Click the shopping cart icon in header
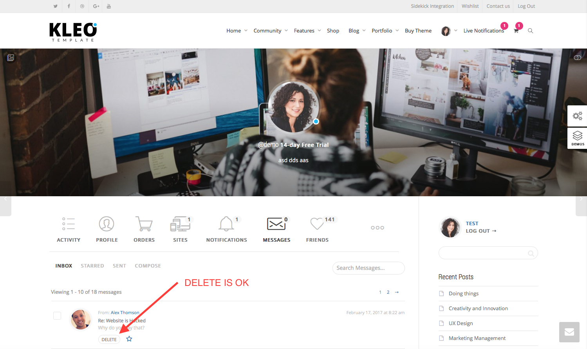This screenshot has height=349, width=587. pos(516,31)
